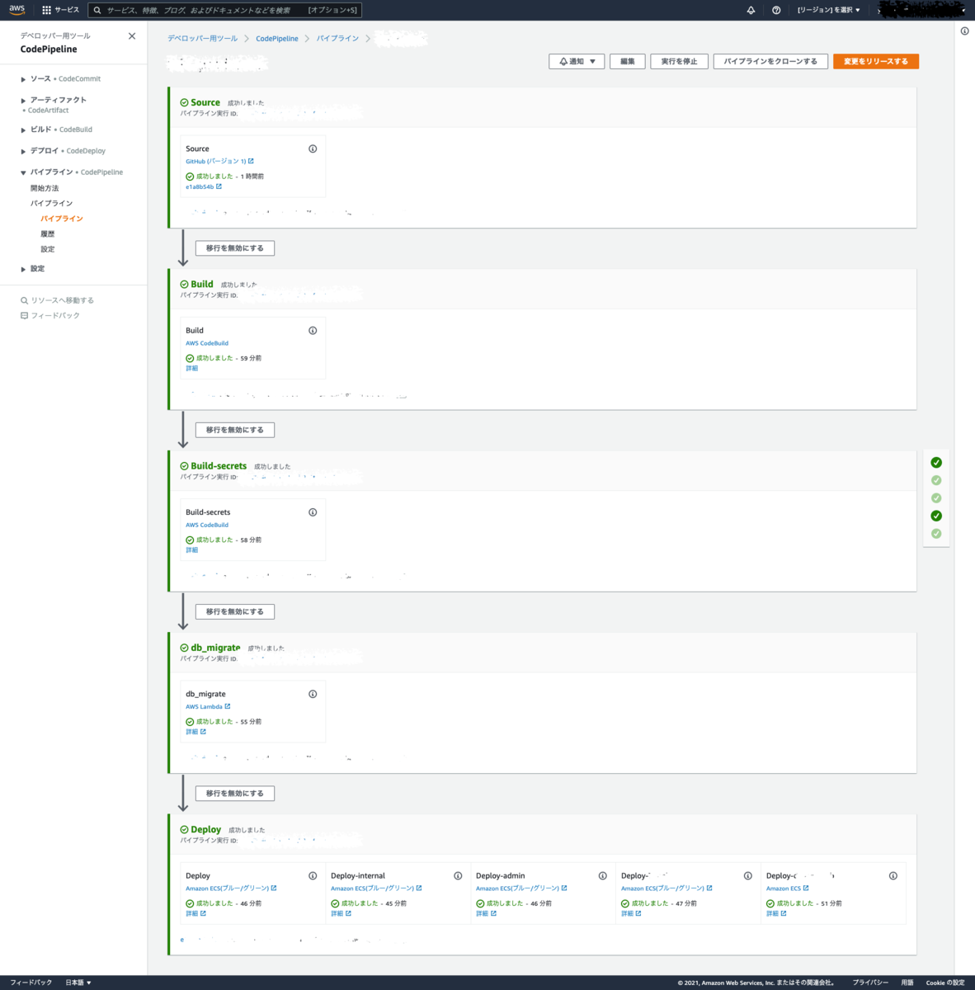Open the region selector dropdown
This screenshot has width=975, height=990.
(x=829, y=10)
